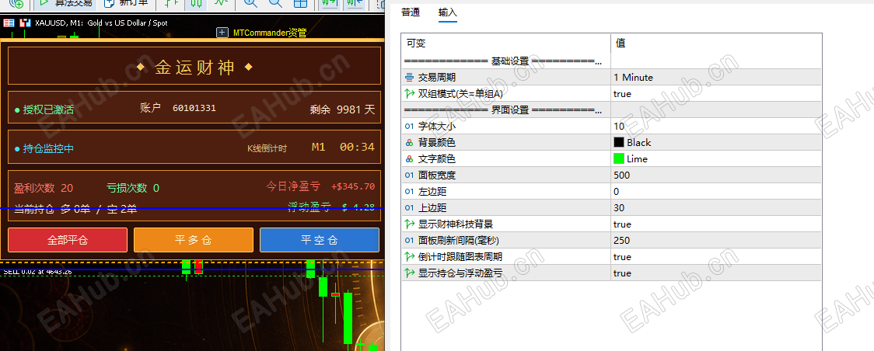Click the 上边距 integer icon
874x351 pixels.
[410, 207]
